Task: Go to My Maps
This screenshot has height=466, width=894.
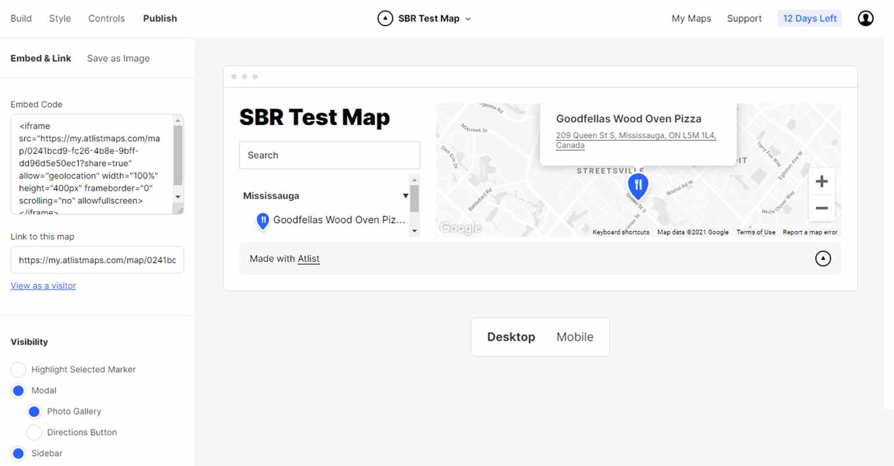Action: coord(691,19)
